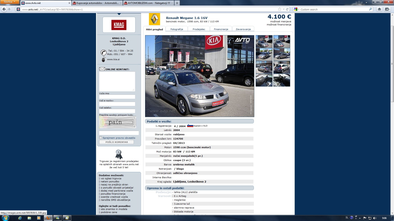Click the antispam code input field
The width and height of the screenshot is (394, 221).
(119, 133)
